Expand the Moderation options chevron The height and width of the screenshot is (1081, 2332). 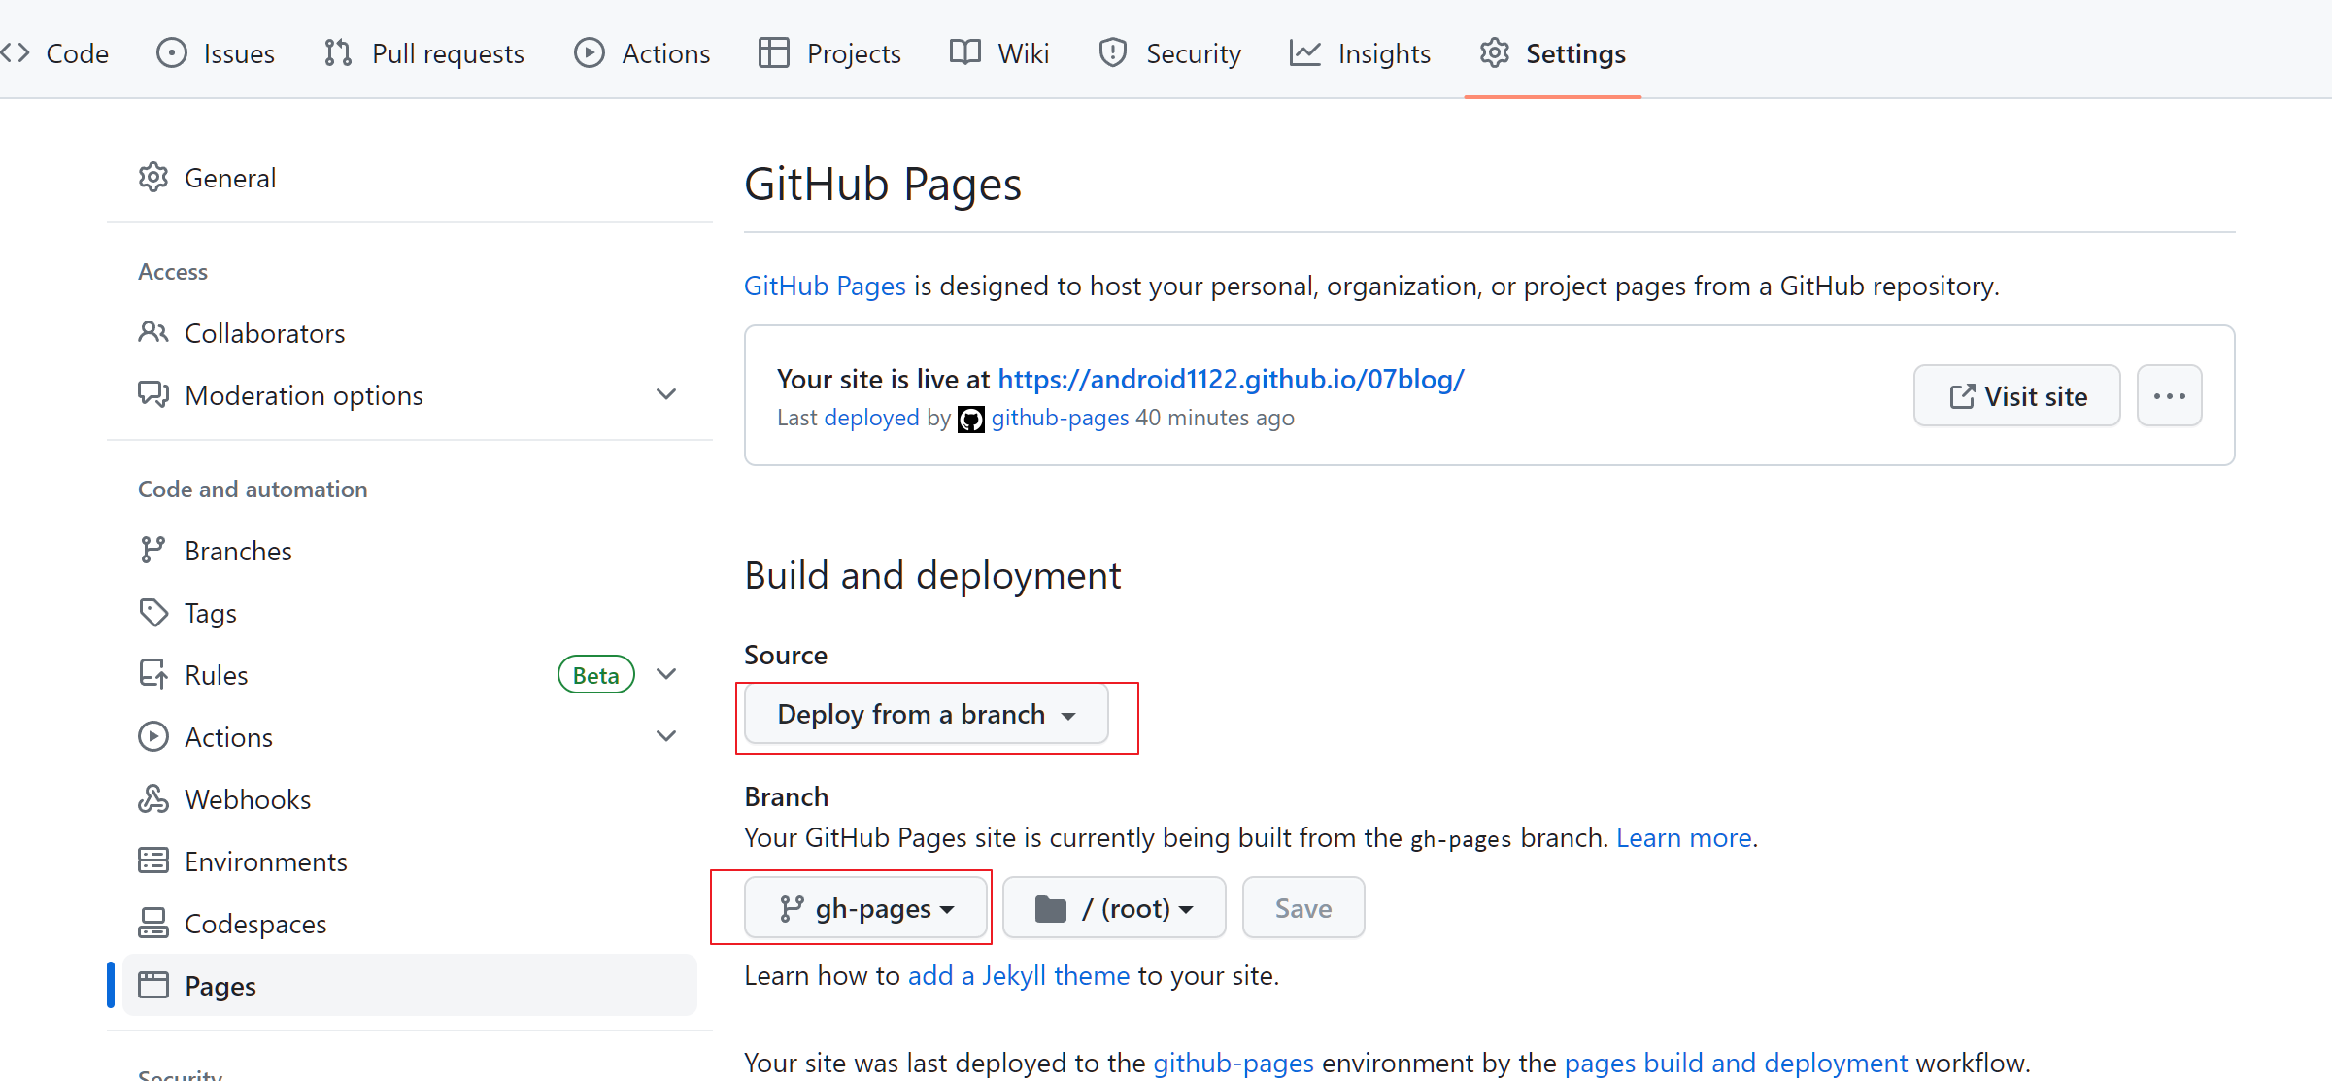(x=666, y=394)
